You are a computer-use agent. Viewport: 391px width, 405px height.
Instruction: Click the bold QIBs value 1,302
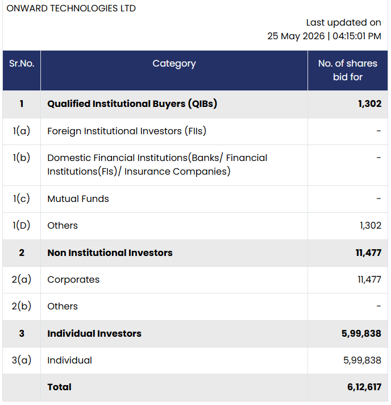pos(369,104)
